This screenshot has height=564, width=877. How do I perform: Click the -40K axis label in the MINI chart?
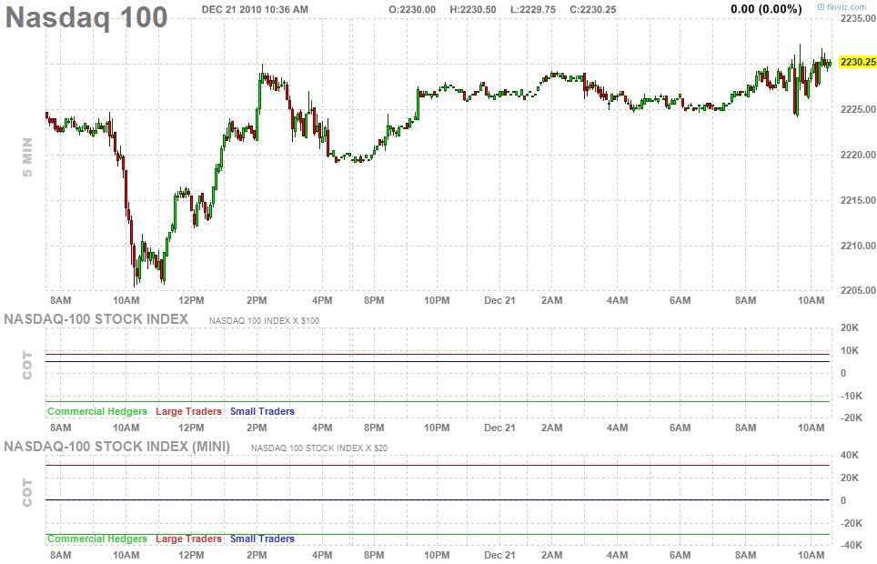click(852, 545)
